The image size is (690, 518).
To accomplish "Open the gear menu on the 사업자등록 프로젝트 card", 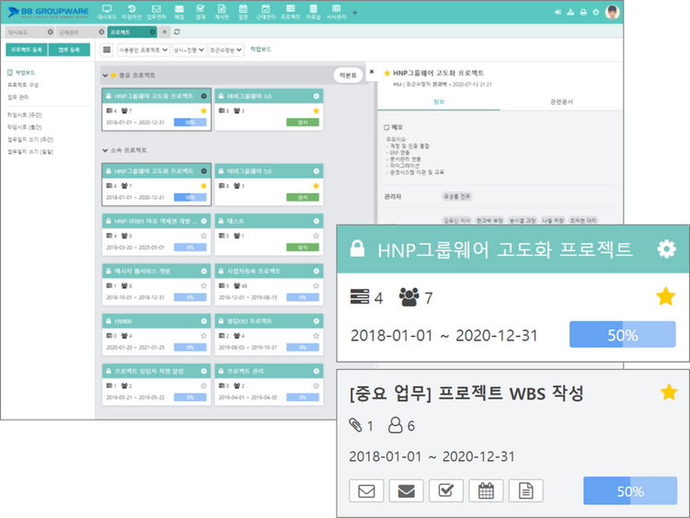I will click(316, 271).
